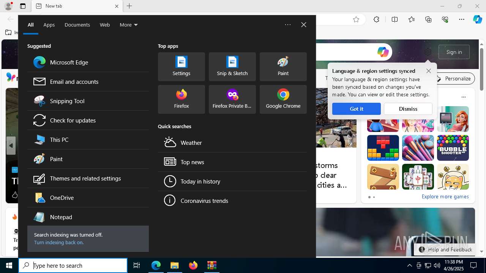Switch to the Web search tab
Viewport: 486px width, 273px height.
tap(105, 25)
